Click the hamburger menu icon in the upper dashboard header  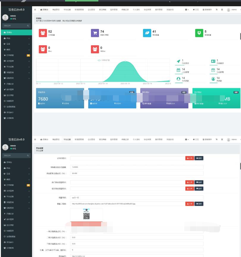pyautogui.click(x=35, y=10)
